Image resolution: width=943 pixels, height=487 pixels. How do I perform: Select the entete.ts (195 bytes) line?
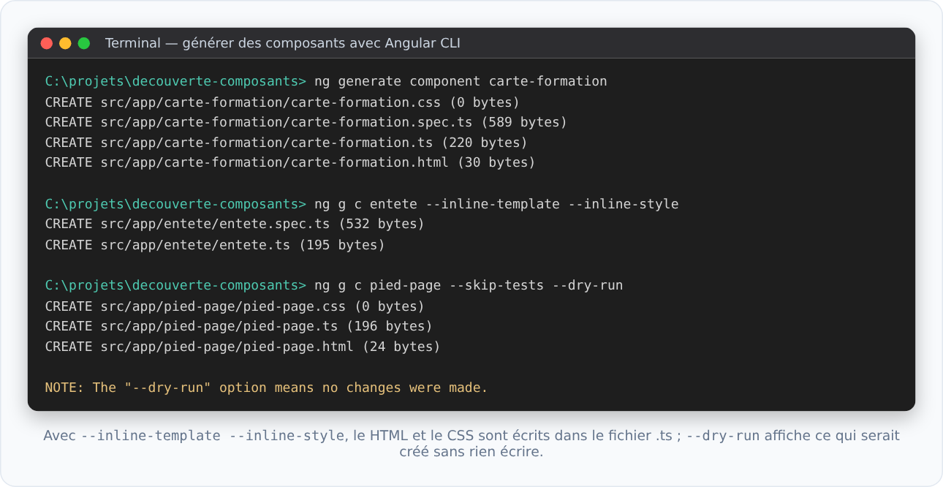215,245
